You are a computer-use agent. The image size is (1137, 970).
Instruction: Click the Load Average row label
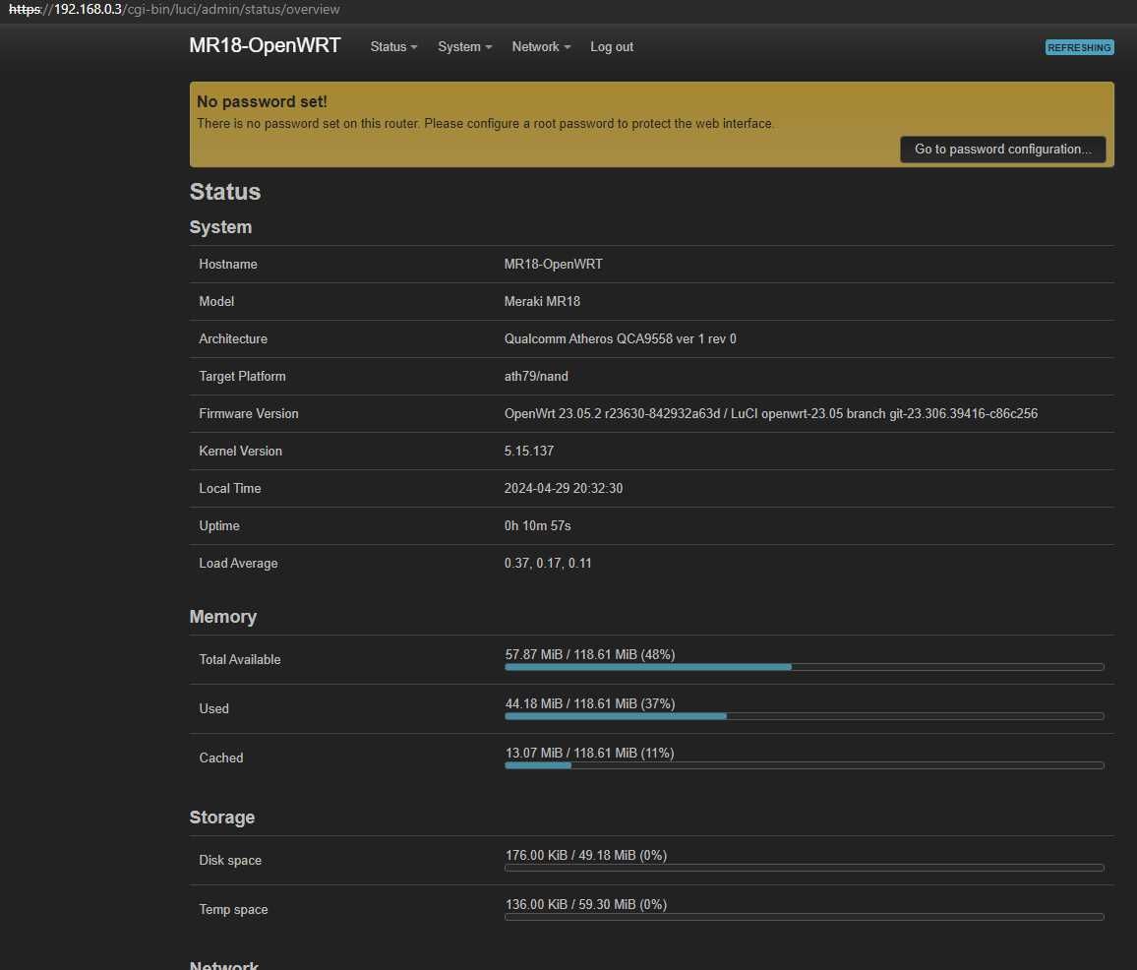238,563
